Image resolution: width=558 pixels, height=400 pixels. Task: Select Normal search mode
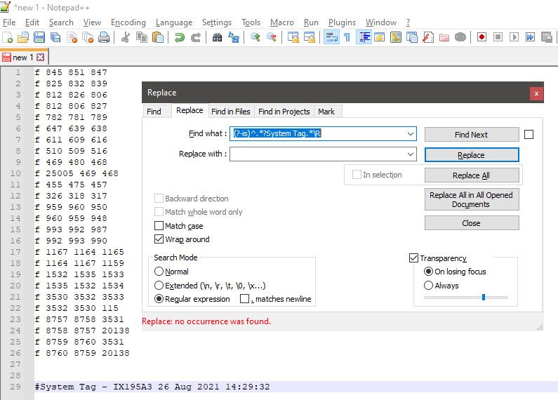point(159,271)
